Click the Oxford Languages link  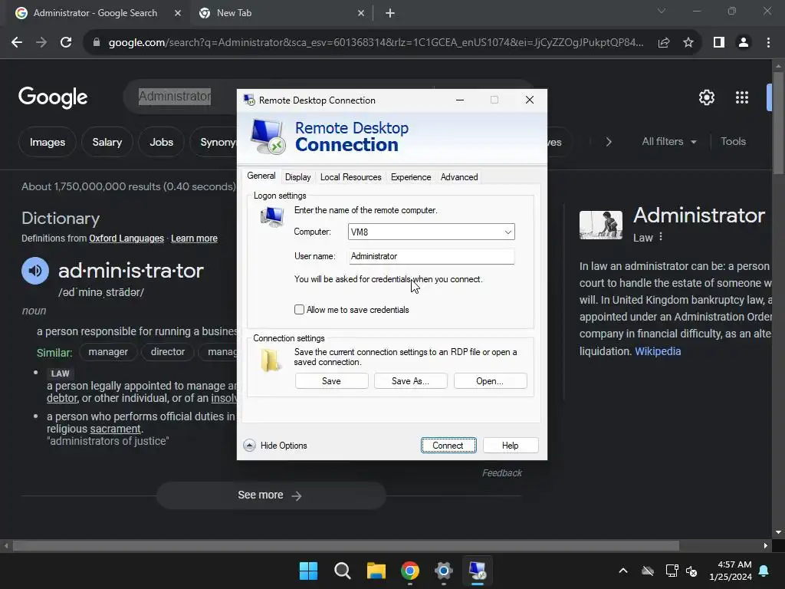pos(126,239)
